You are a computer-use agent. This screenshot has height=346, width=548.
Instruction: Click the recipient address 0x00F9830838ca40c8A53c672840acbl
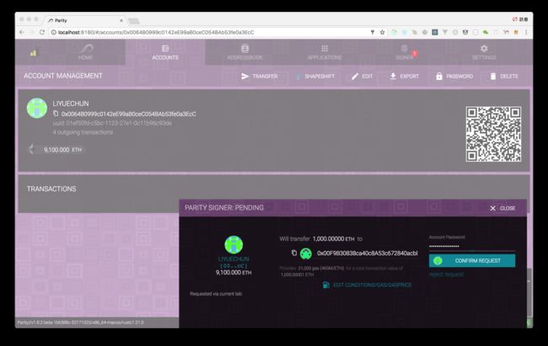coord(368,253)
